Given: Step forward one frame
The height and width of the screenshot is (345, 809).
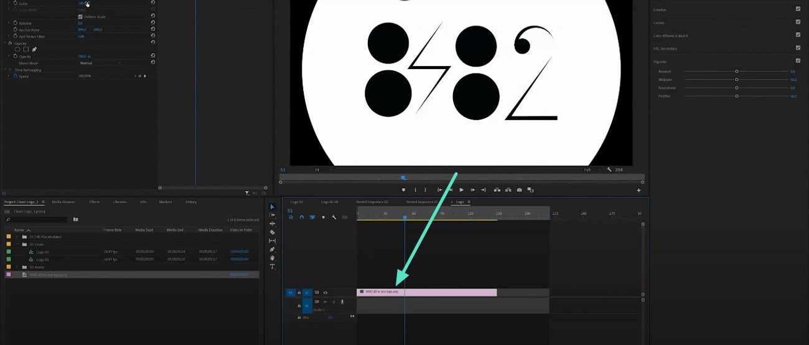Looking at the screenshot, I should (472, 190).
